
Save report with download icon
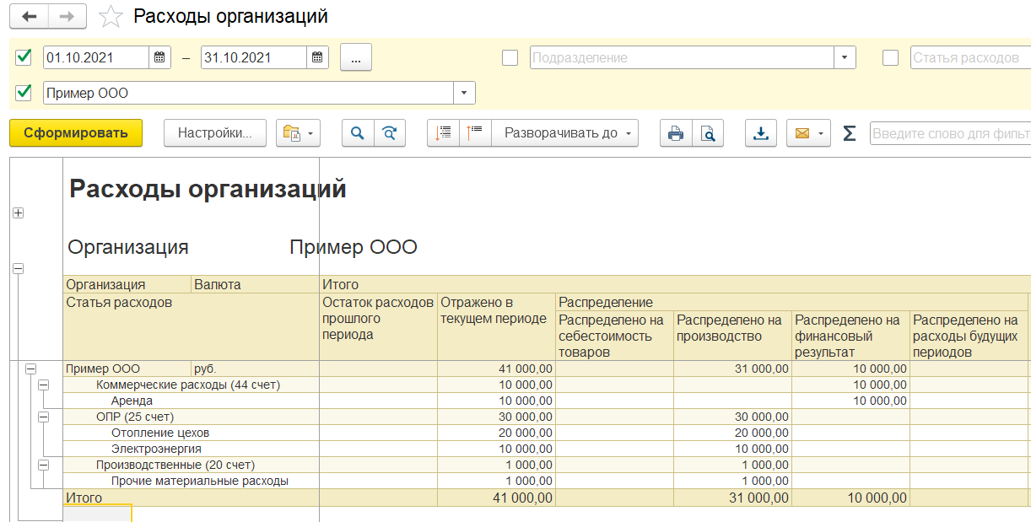click(x=762, y=132)
